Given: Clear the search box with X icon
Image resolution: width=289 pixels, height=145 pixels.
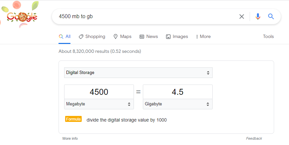Looking at the screenshot, I should pyautogui.click(x=242, y=17).
